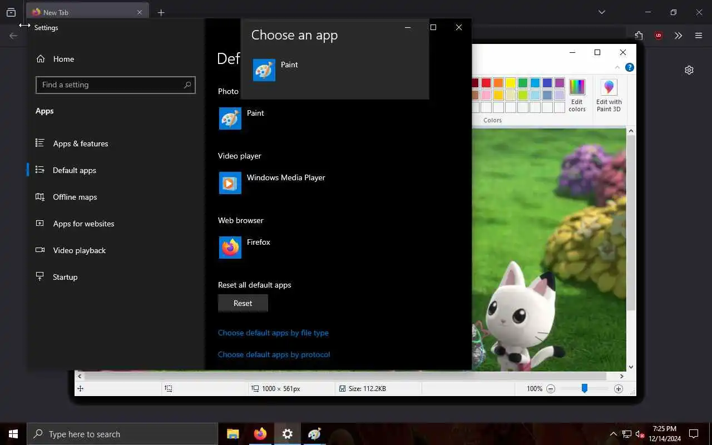The width and height of the screenshot is (712, 445).
Task: Open Offline maps settings
Action: tap(66, 197)
